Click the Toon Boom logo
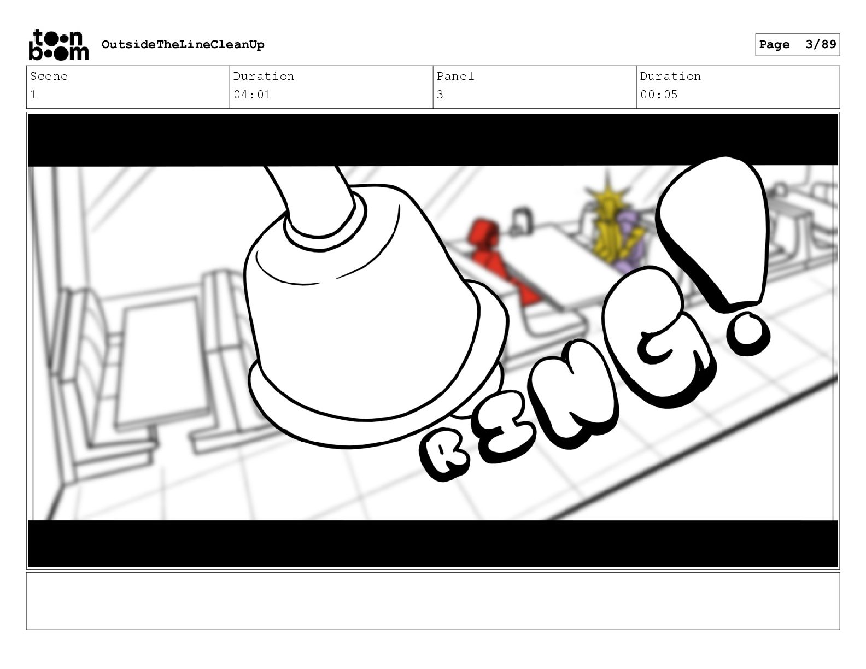Screen dimensions: 866x669 [58, 45]
